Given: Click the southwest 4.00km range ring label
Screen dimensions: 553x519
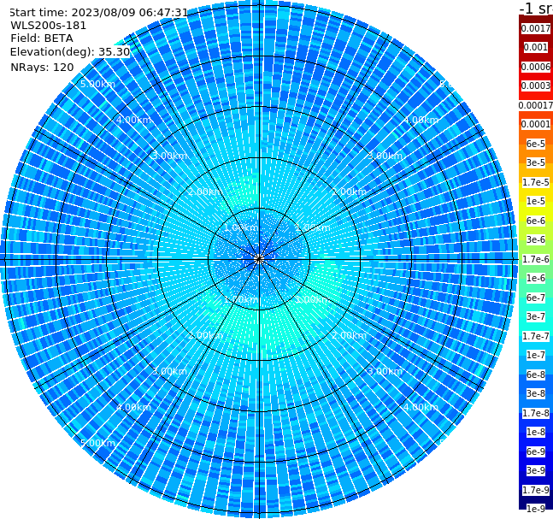Looking at the screenshot, I should pos(133,407).
